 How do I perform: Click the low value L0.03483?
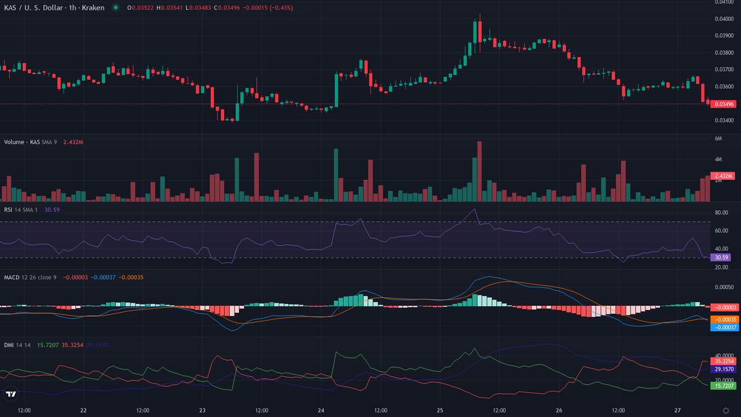(199, 7)
